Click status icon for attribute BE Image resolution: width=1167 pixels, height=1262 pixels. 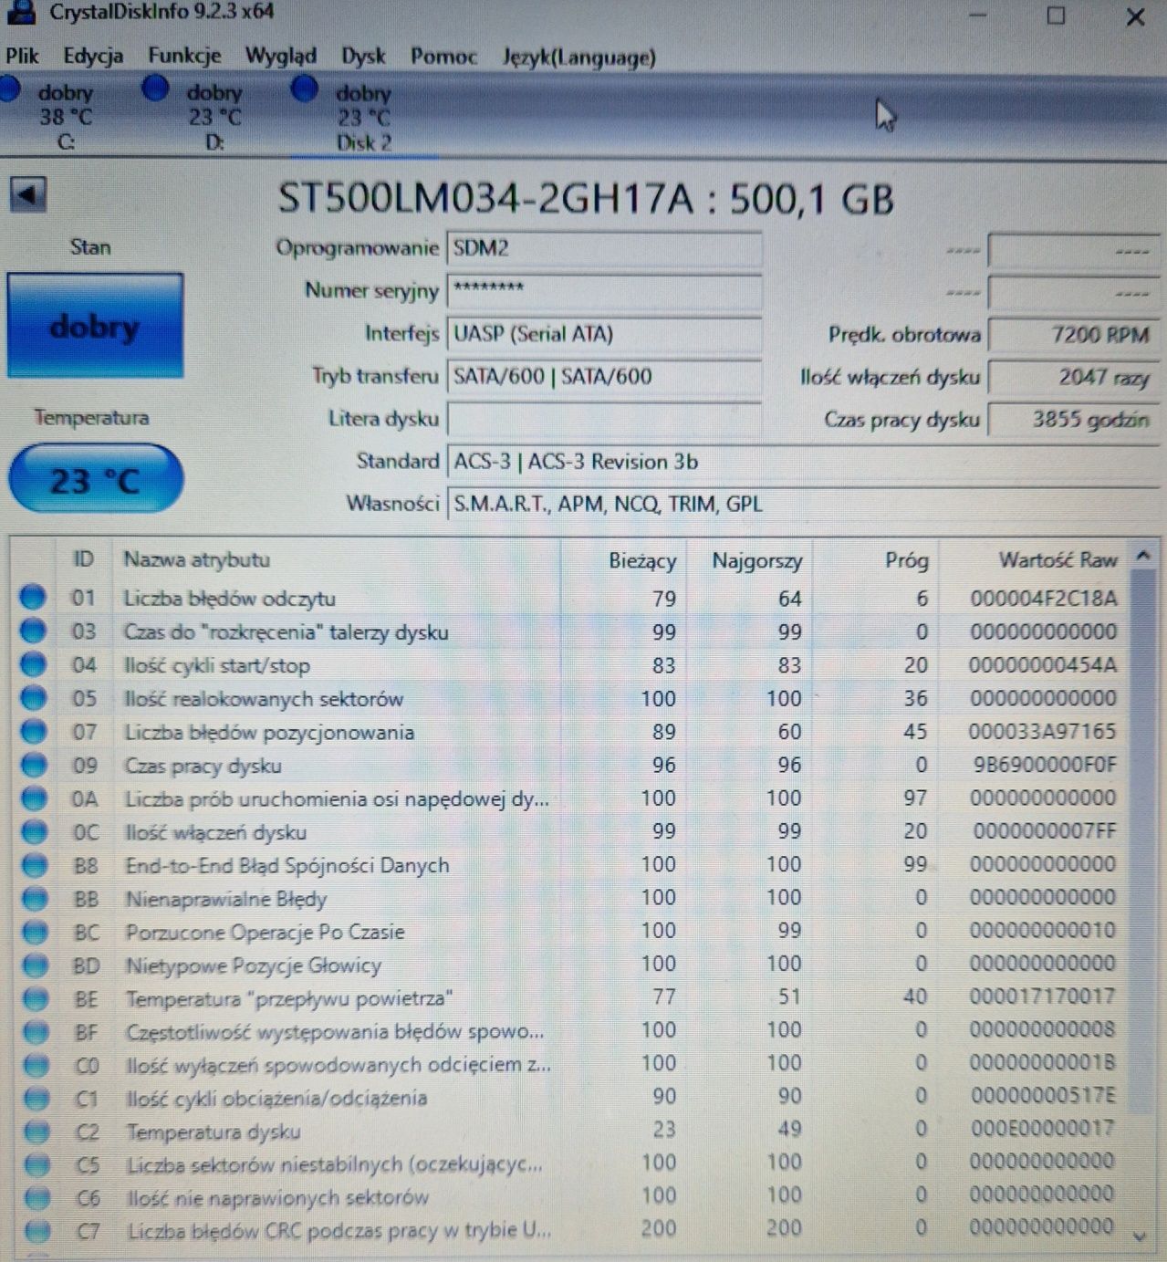click(x=36, y=998)
